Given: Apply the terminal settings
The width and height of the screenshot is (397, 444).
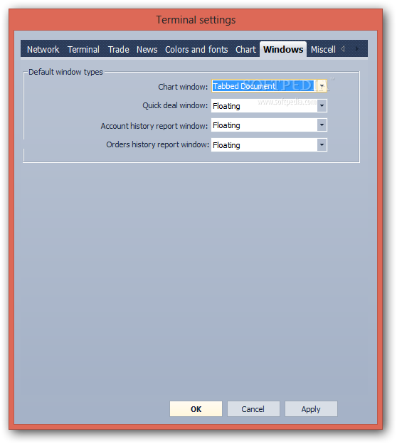Looking at the screenshot, I should click(311, 409).
